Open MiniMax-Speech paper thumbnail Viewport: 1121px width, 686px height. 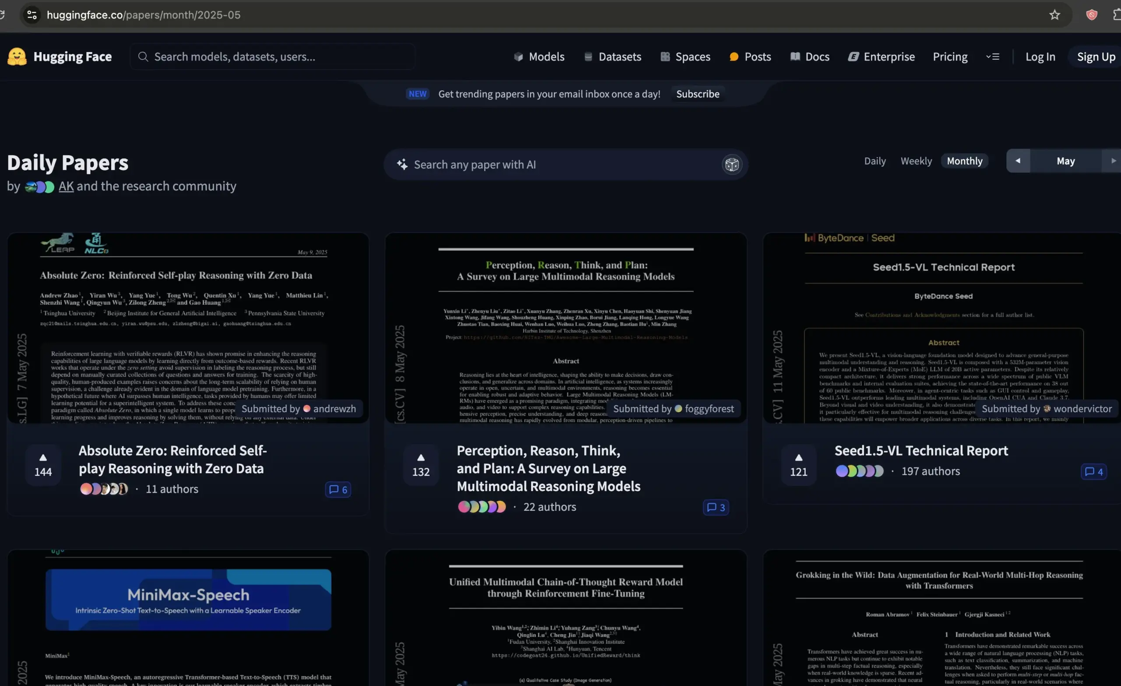pos(188,618)
